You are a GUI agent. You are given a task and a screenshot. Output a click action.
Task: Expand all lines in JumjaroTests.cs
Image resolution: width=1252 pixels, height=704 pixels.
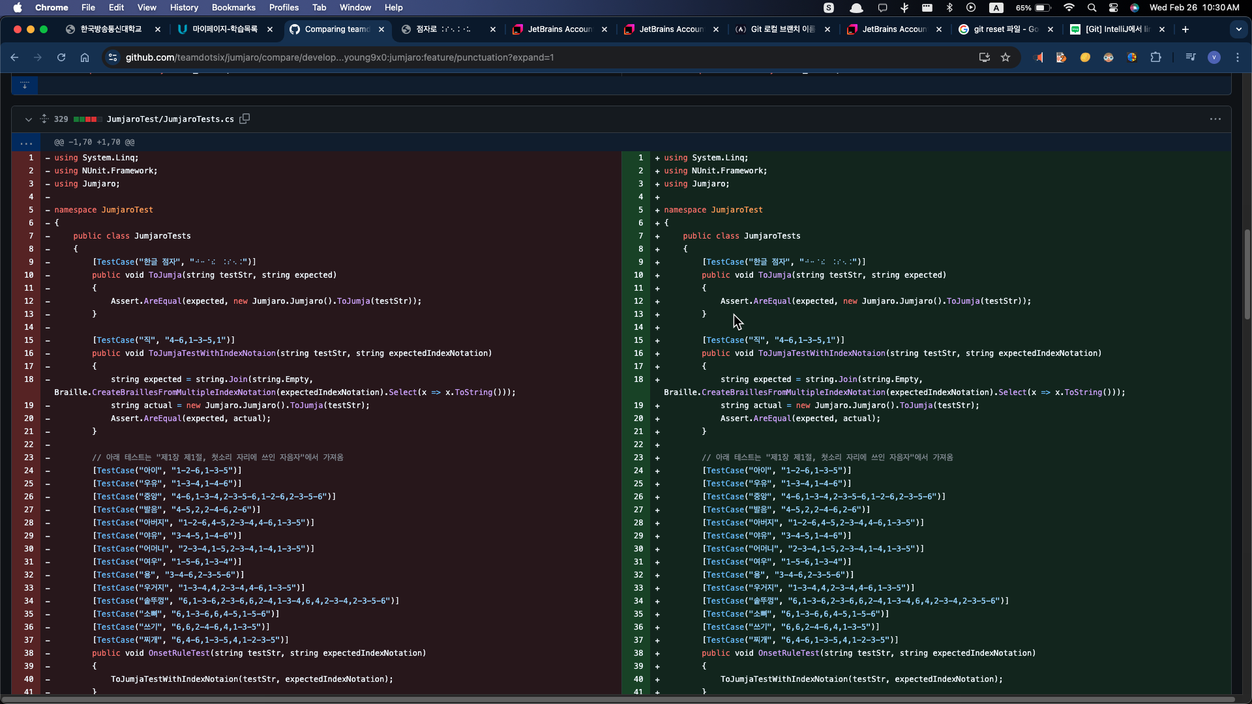click(44, 119)
